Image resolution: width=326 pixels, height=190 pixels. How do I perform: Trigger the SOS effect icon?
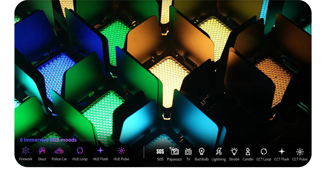(160, 151)
